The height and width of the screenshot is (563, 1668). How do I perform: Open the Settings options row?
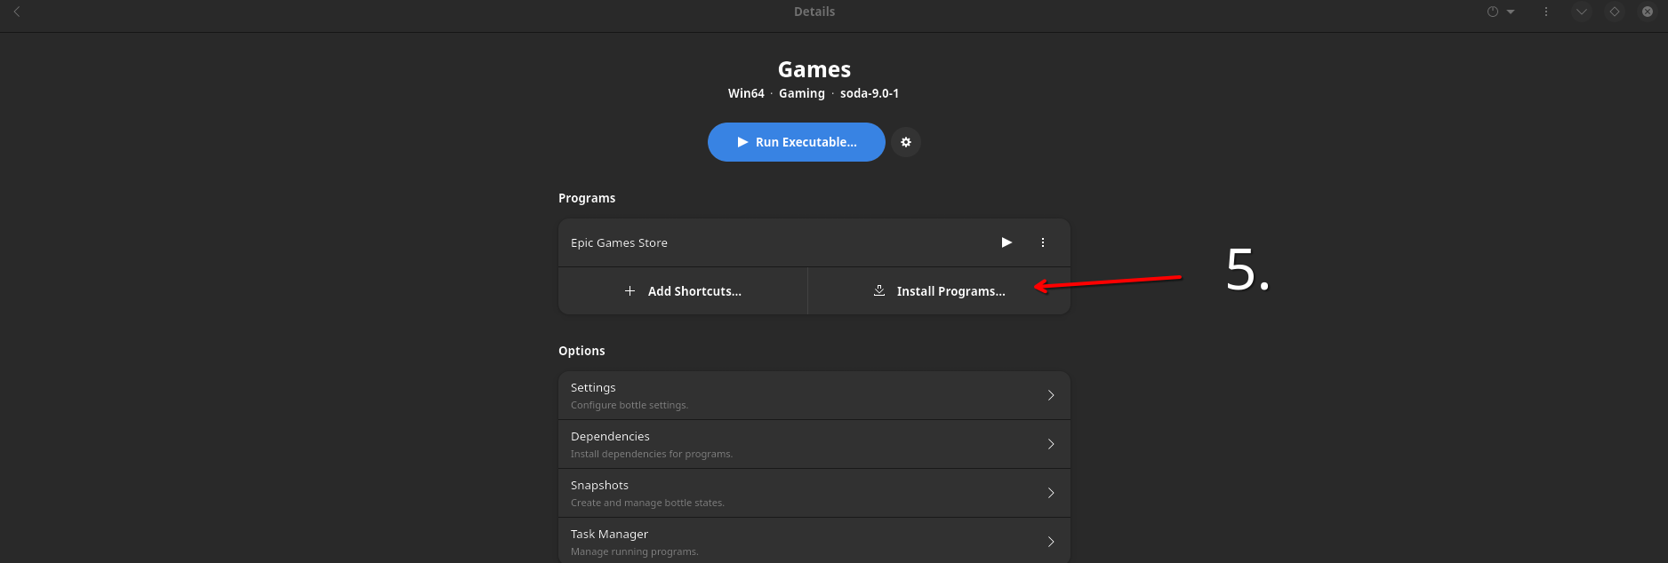800,395
